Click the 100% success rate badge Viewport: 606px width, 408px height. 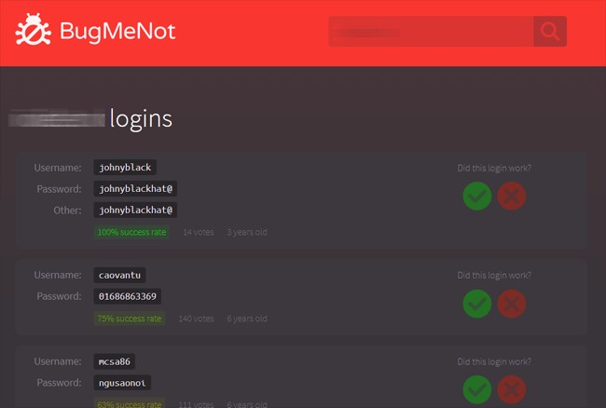[x=131, y=232]
